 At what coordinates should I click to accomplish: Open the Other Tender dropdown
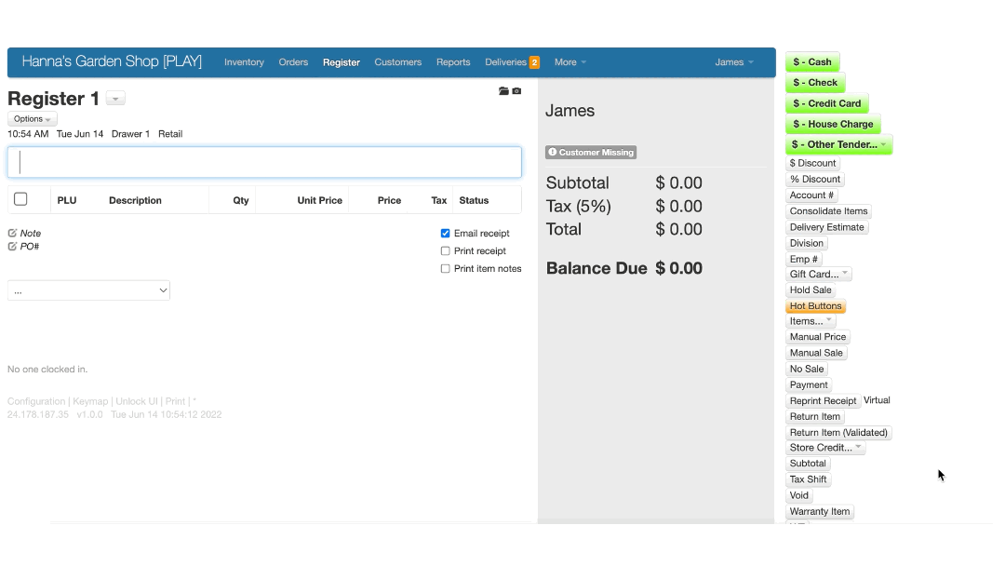point(838,144)
